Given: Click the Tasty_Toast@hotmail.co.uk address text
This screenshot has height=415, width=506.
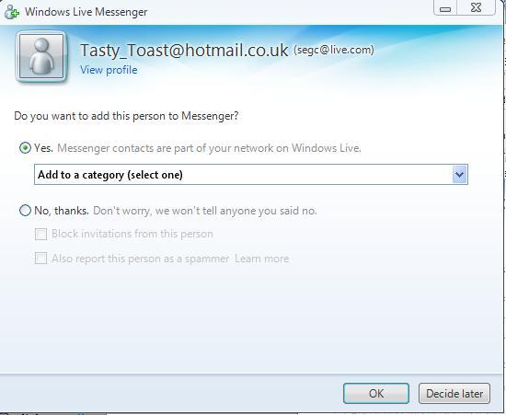Looking at the screenshot, I should tap(184, 51).
